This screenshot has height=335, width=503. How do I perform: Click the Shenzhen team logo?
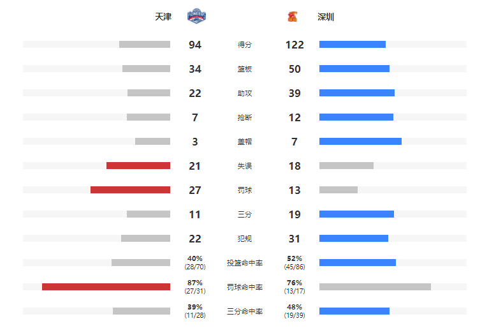pos(292,17)
